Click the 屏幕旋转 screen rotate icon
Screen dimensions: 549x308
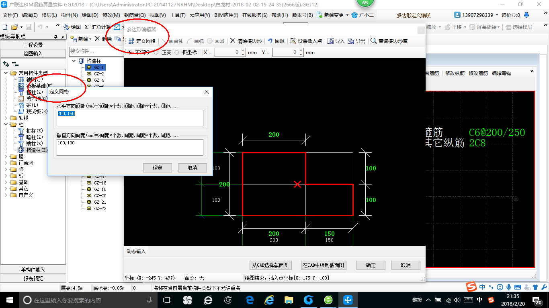473,27
